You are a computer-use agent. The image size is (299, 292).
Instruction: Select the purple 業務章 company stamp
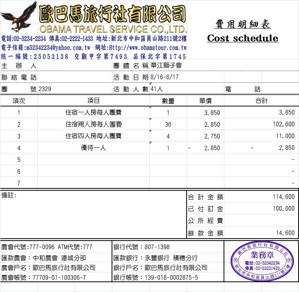point(262,260)
